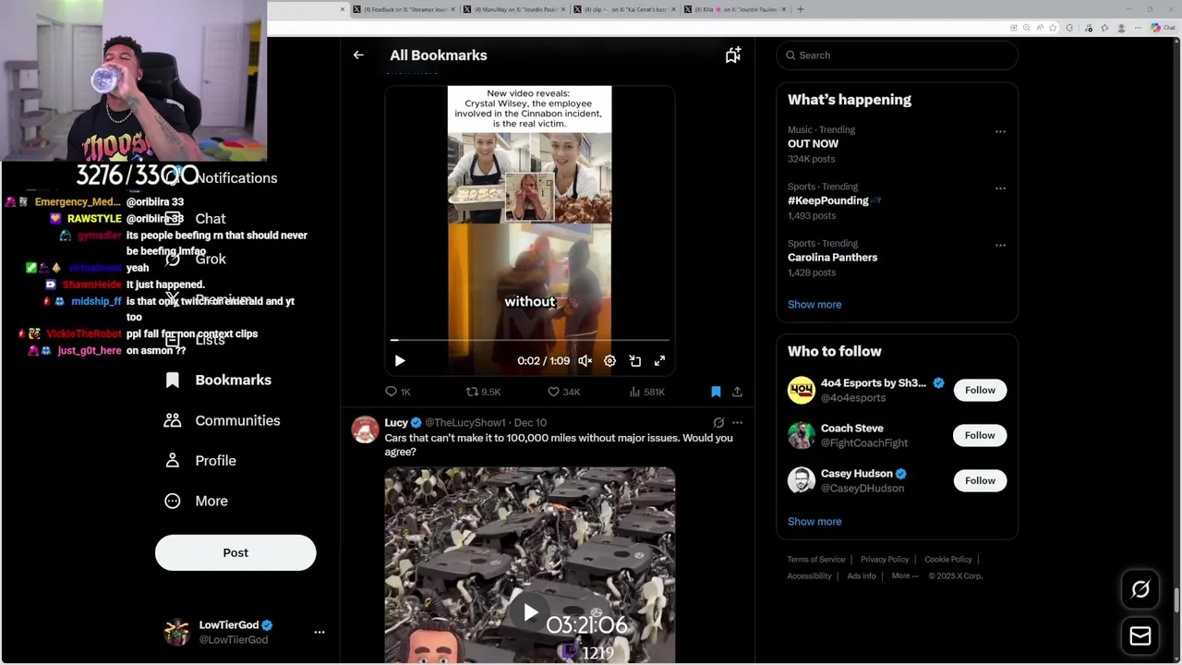1182x665 pixels.
Task: Open Chat in sidebar
Action: coord(196,219)
